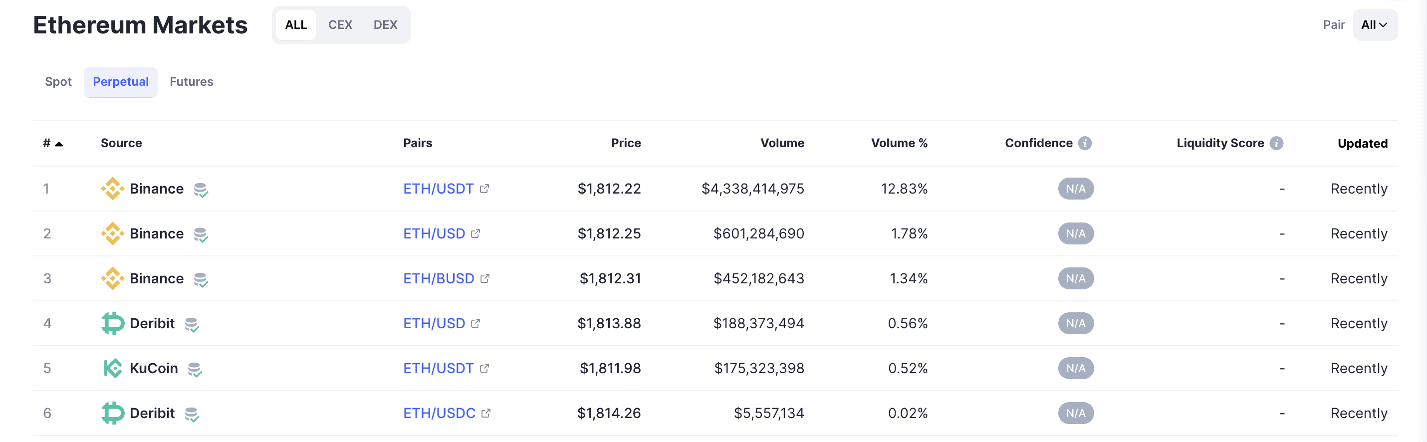This screenshot has height=442, width=1427.
Task: Click the Liquidity Score info icon
Action: [1276, 144]
